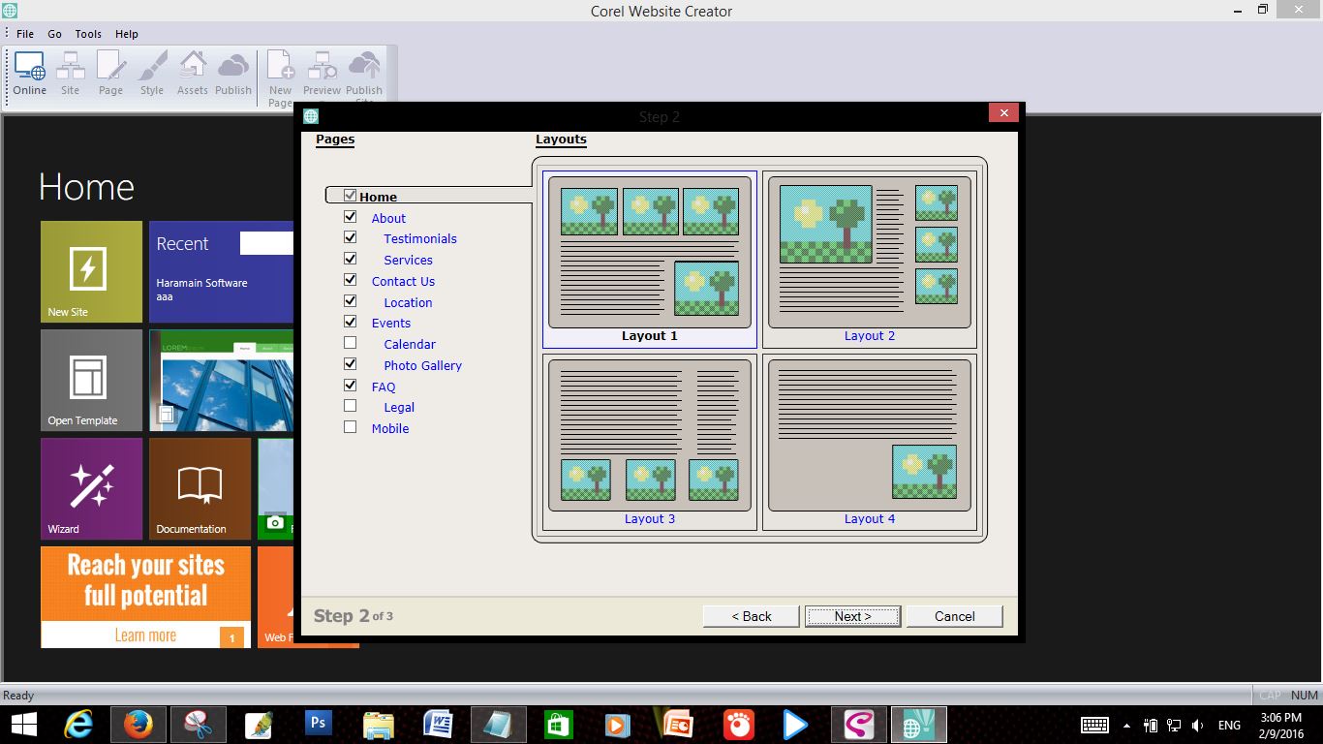Uncheck the Testimonials page checkbox

(x=351, y=237)
